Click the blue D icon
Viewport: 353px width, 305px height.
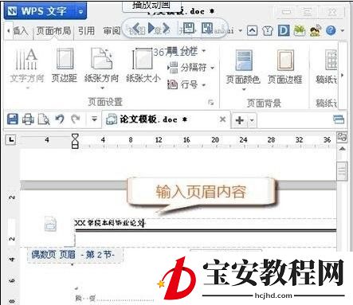click(284, 31)
